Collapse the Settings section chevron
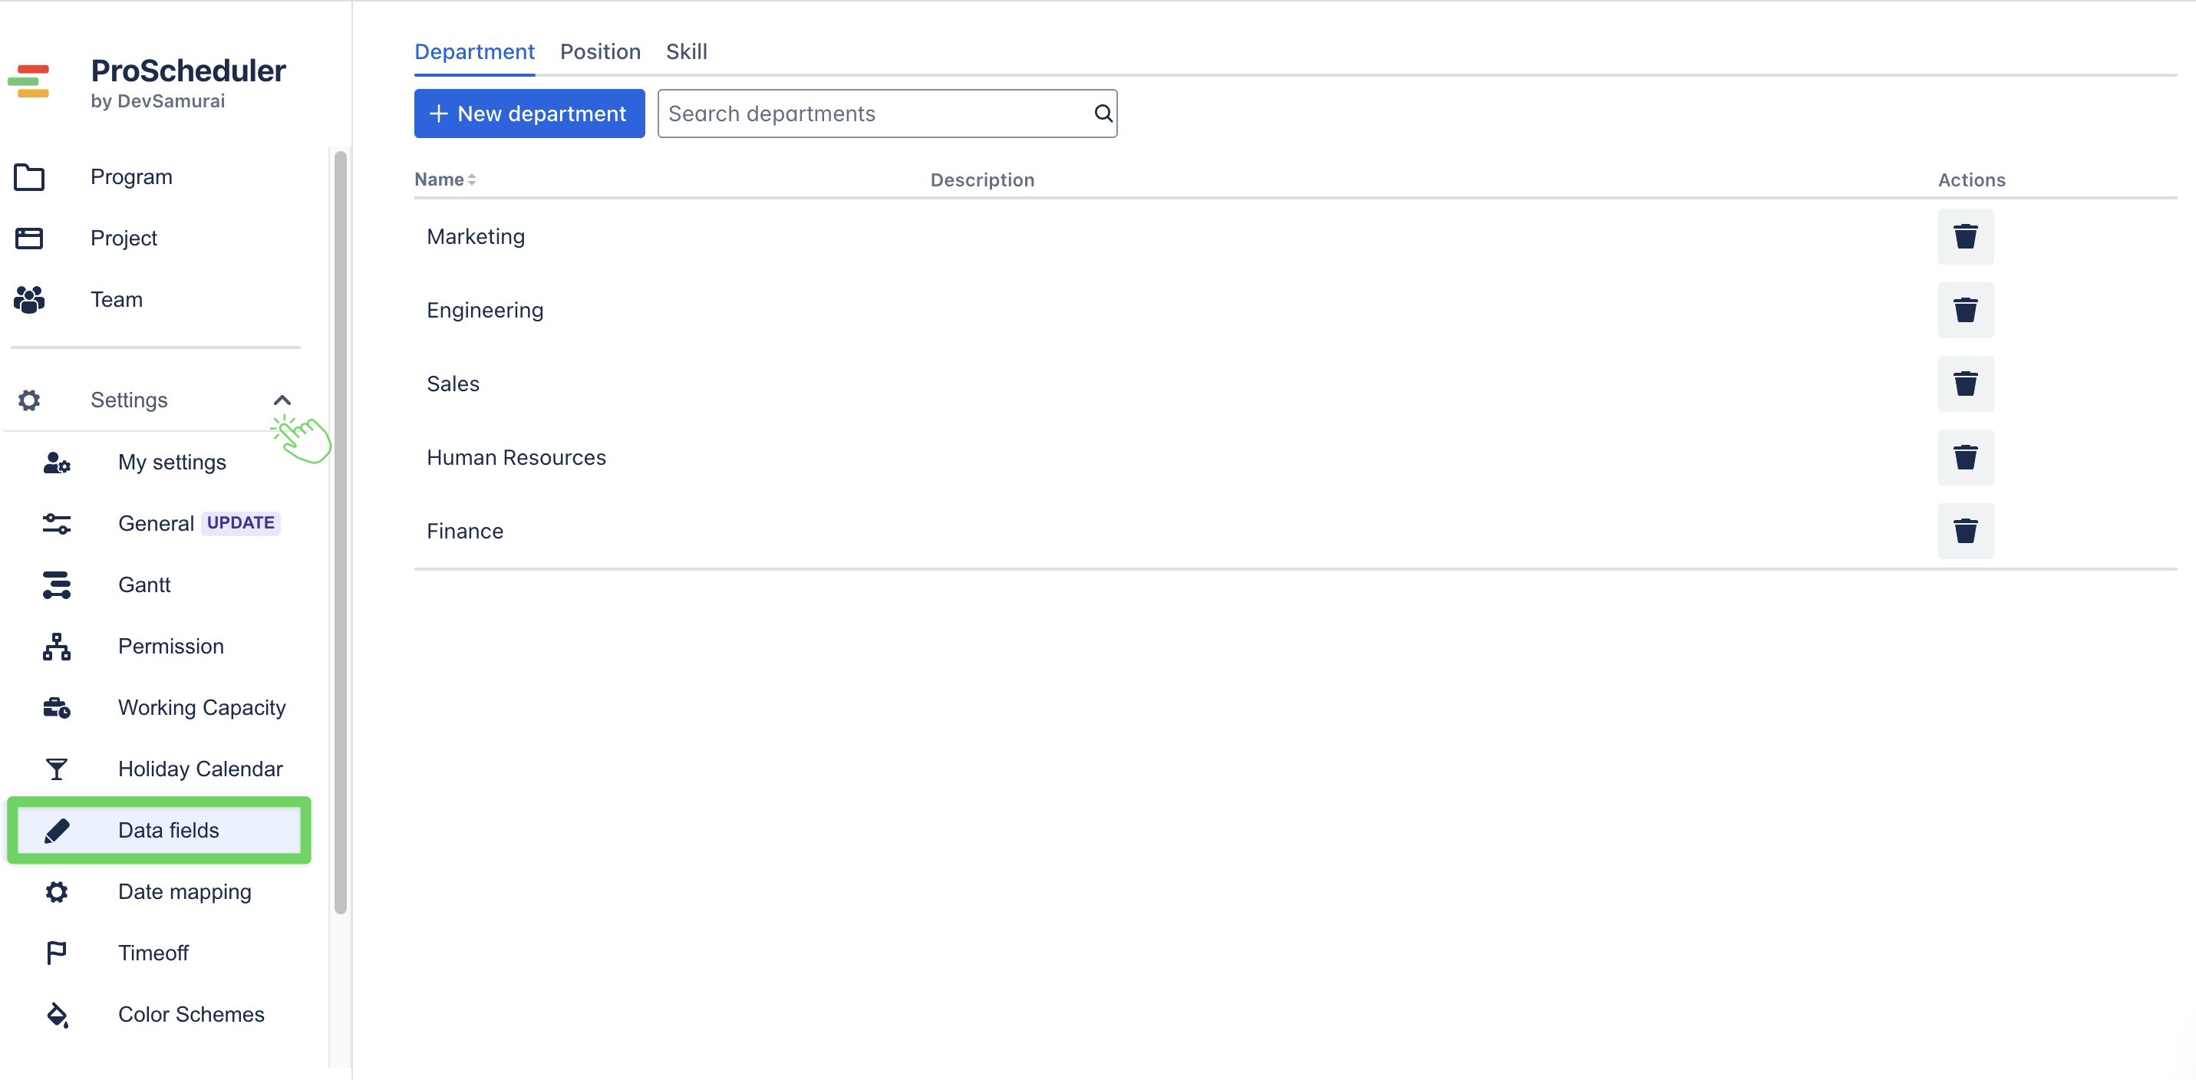 tap(282, 400)
